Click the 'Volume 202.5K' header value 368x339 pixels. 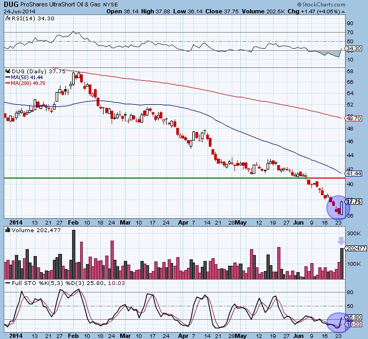tap(263, 11)
